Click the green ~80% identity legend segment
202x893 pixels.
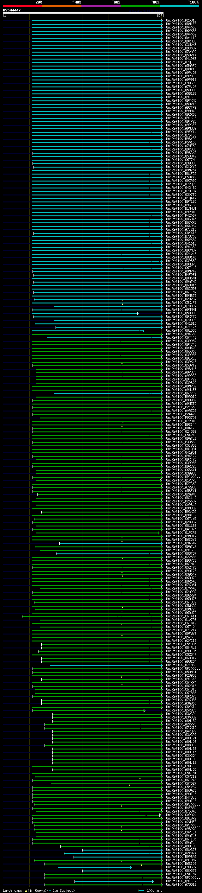click(140, 6)
